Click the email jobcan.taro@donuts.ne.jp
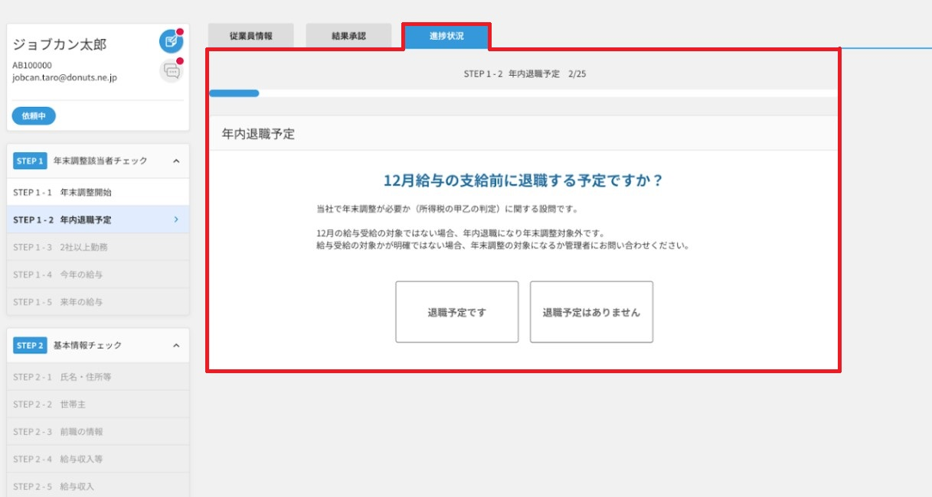The width and height of the screenshot is (932, 497). 64,77
